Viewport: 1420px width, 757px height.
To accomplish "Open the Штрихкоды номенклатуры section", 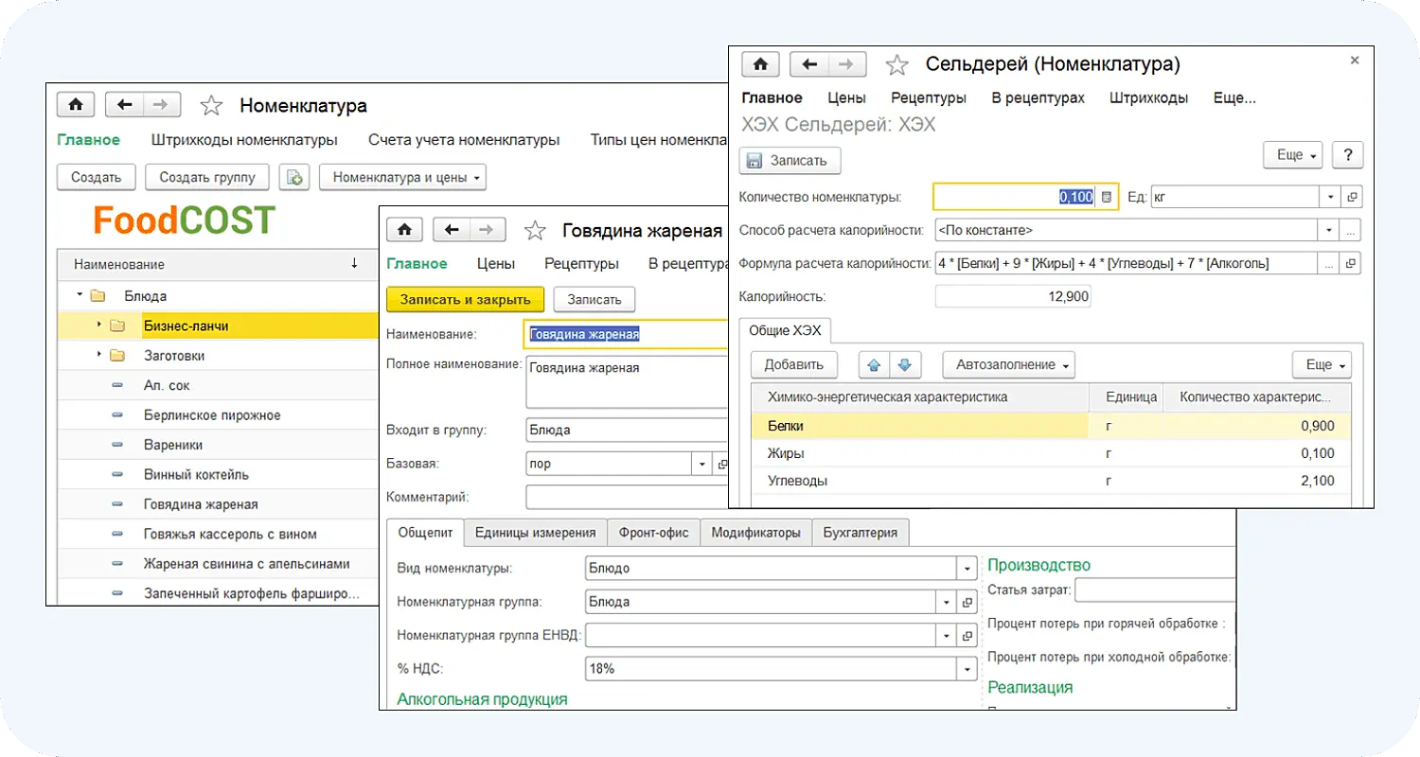I will [x=244, y=140].
